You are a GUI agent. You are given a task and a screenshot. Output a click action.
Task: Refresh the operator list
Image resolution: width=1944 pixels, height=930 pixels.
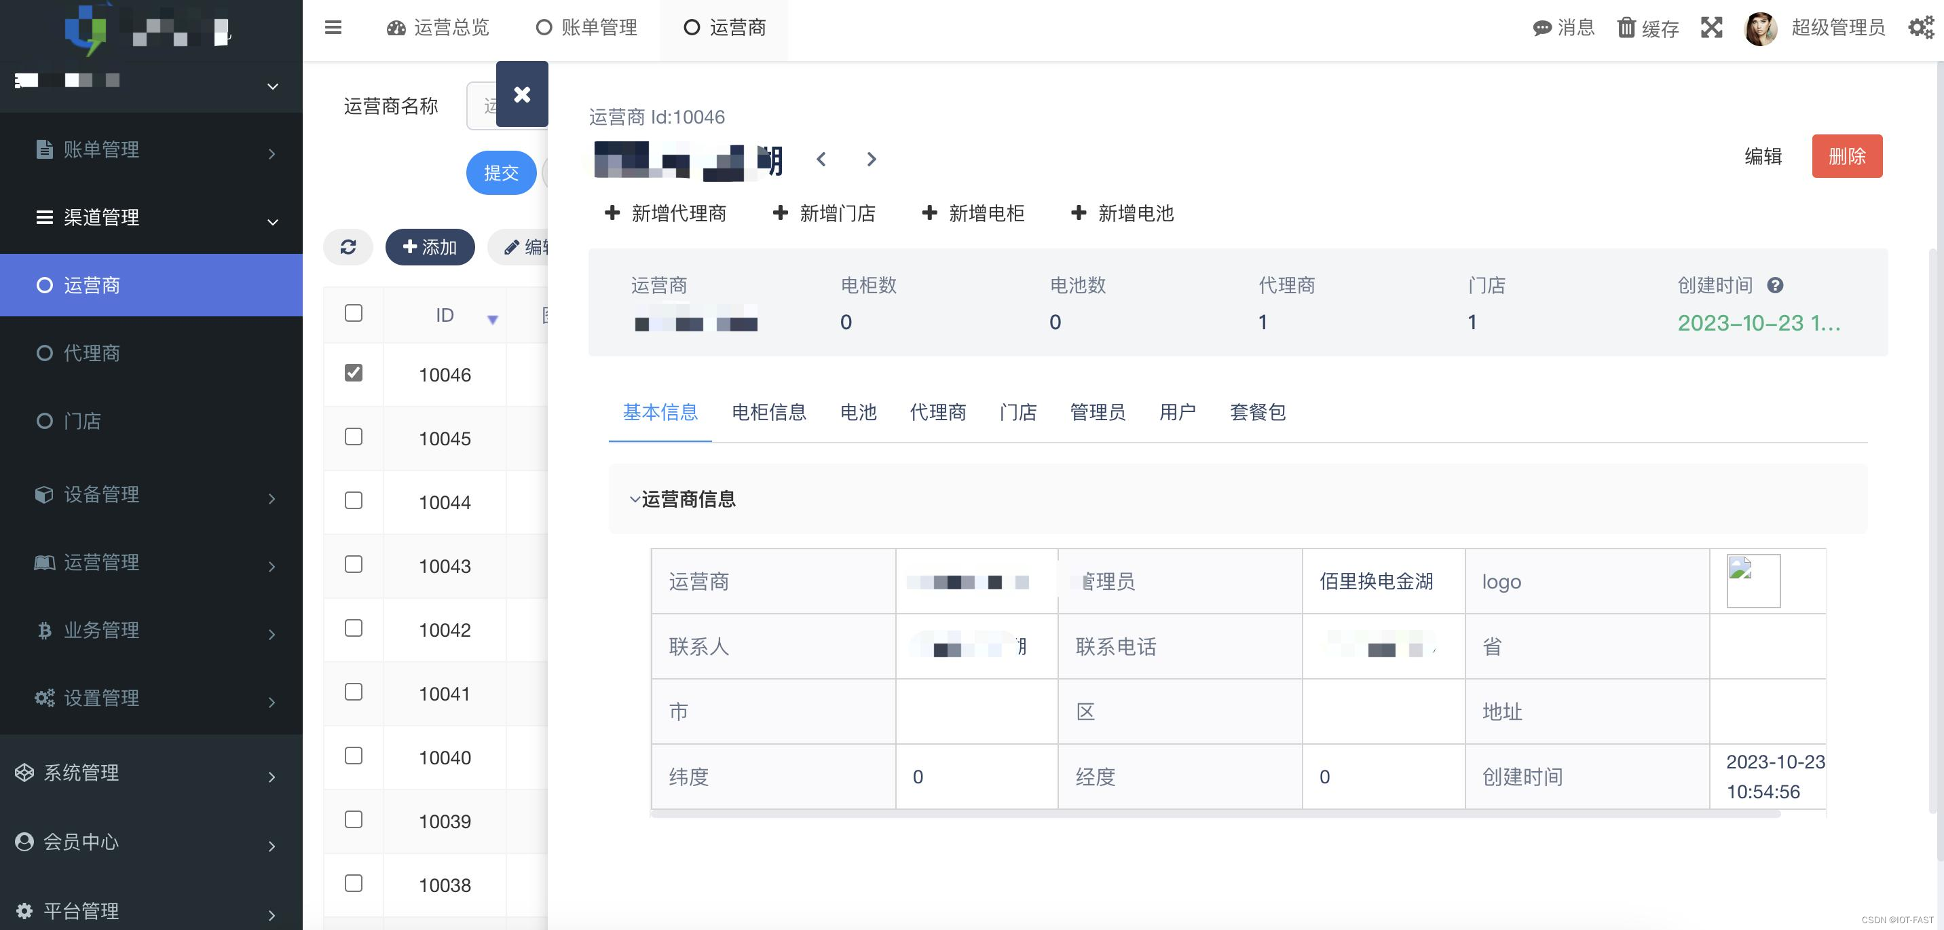[348, 246]
